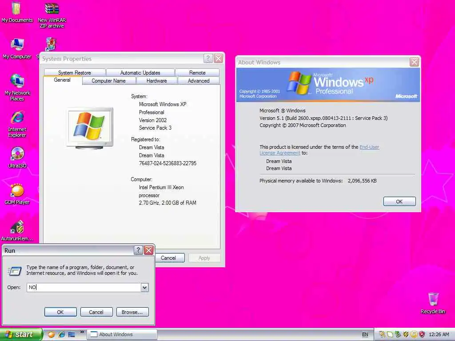The height and width of the screenshot is (341, 455).
Task: Switch to Computer Name tab
Action: pos(109,81)
